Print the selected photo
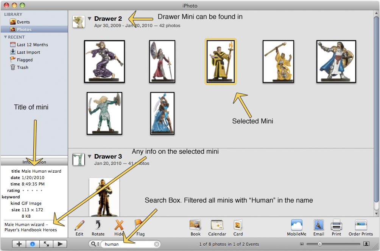This screenshot has width=380, height=251. 336,228
